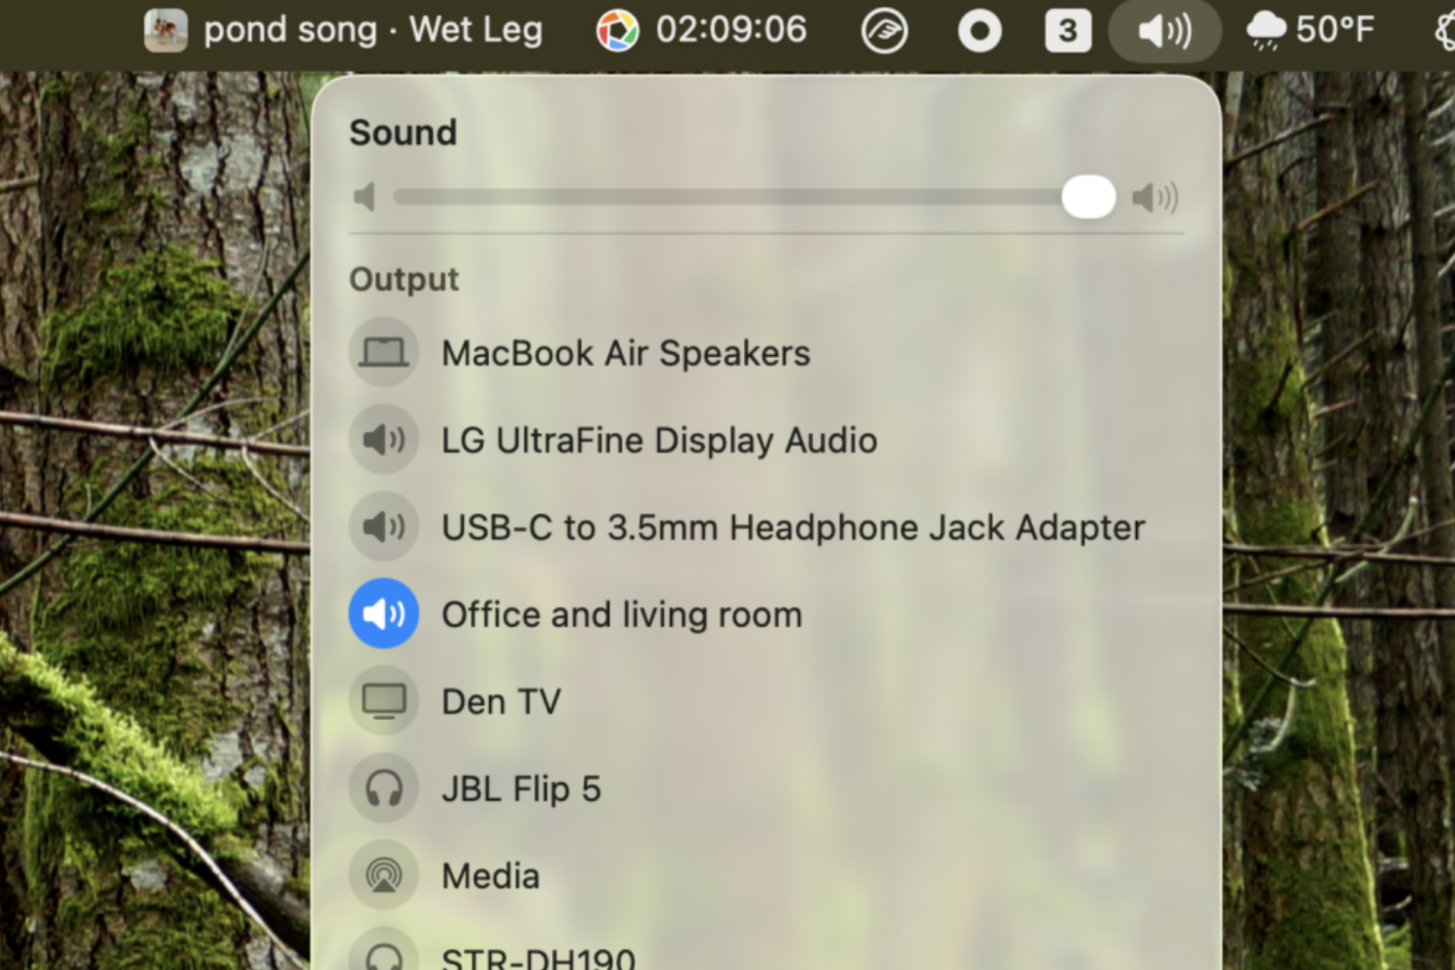
Task: Click the pond song · Wet Leg now playing item
Action: (x=372, y=30)
